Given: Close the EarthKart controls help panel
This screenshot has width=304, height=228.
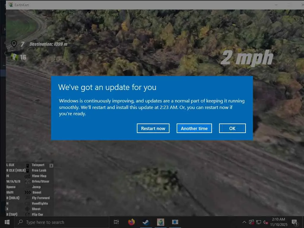Looking at the screenshot, I should (51, 166).
